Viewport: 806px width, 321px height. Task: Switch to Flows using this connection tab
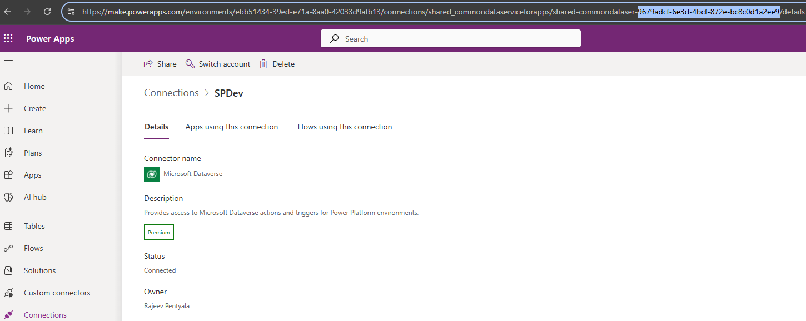click(345, 127)
